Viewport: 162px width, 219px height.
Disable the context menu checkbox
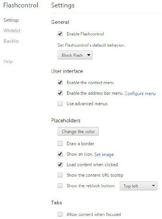(x=60, y=82)
